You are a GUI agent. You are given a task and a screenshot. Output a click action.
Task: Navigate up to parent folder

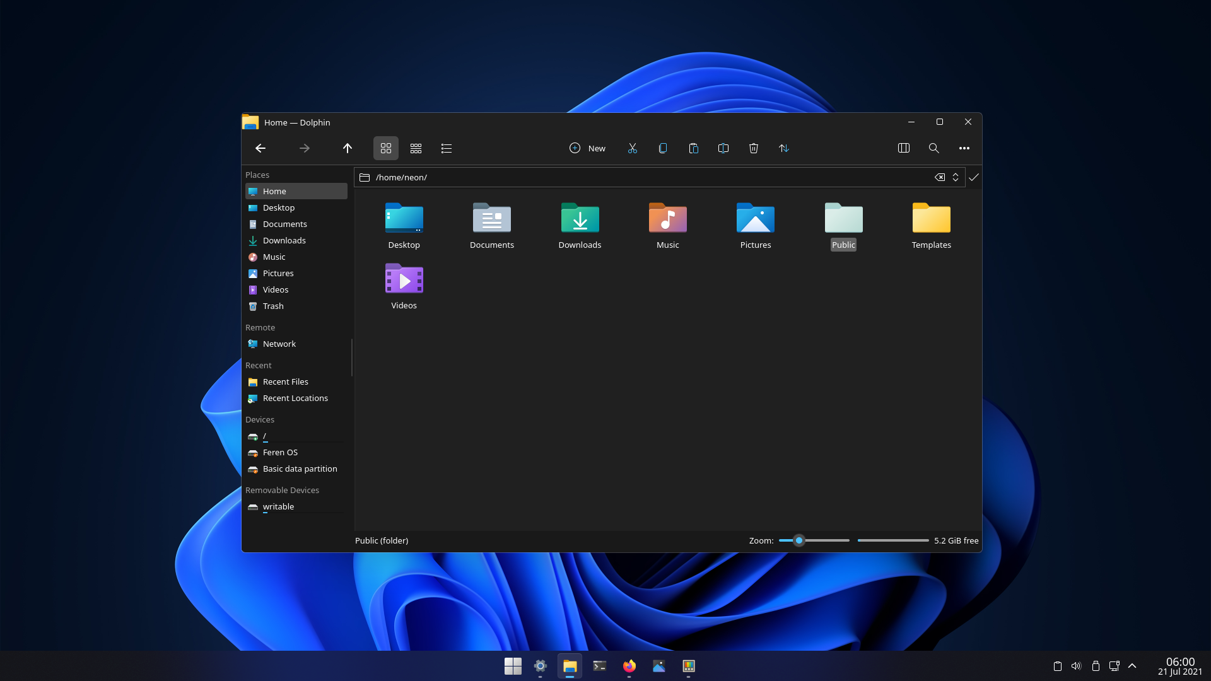coord(348,148)
